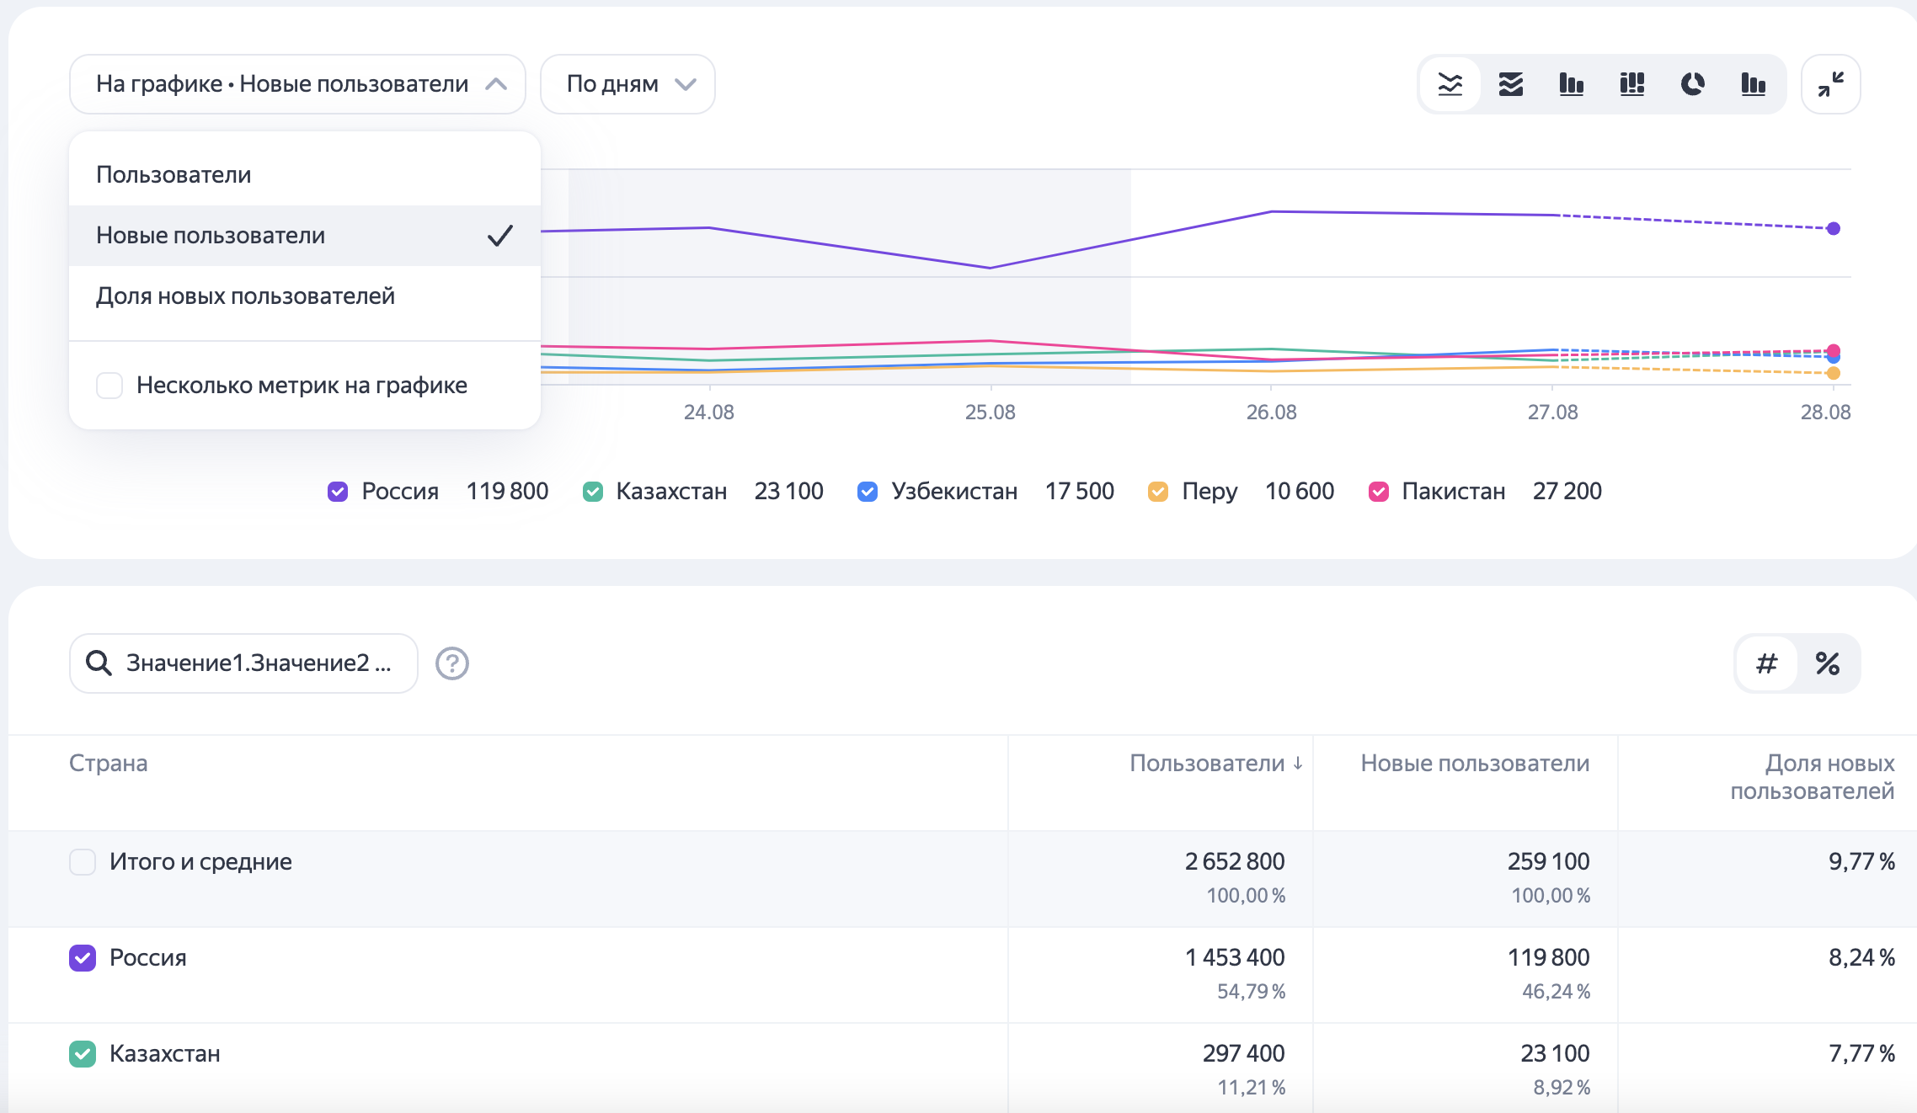Screen dimensions: 1917x1113
Task: Collapse the chart with the shrink arrows icon
Action: 1830,84
